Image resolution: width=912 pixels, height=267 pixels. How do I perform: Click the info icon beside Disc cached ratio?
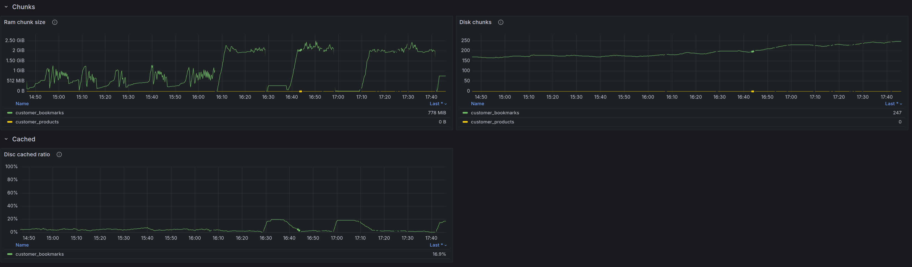(x=59, y=155)
